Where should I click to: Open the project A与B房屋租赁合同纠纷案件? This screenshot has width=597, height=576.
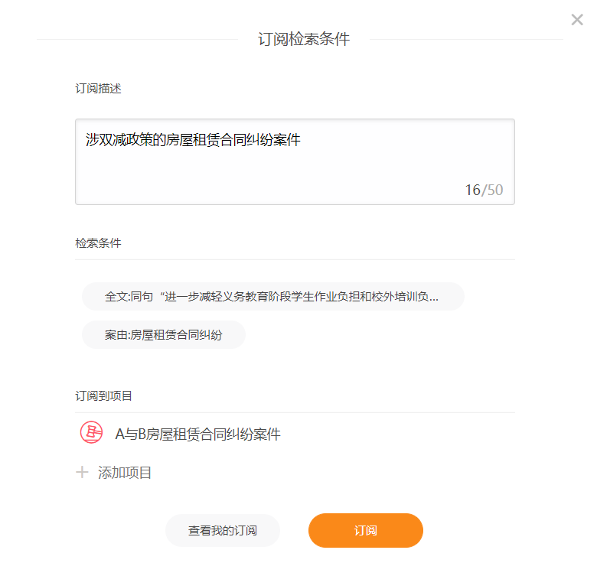198,434
